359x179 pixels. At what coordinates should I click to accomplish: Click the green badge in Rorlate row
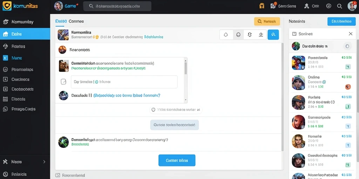pos(348,106)
